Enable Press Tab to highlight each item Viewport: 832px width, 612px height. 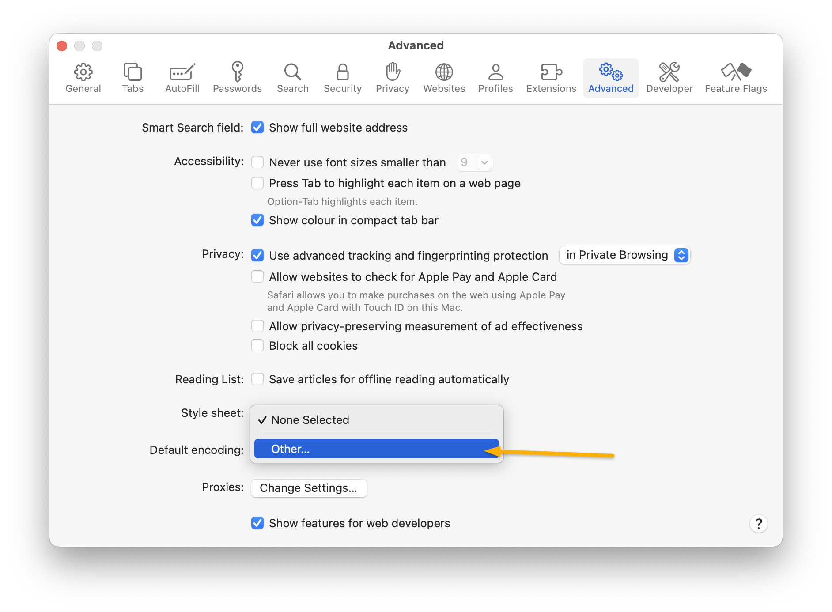(x=257, y=183)
